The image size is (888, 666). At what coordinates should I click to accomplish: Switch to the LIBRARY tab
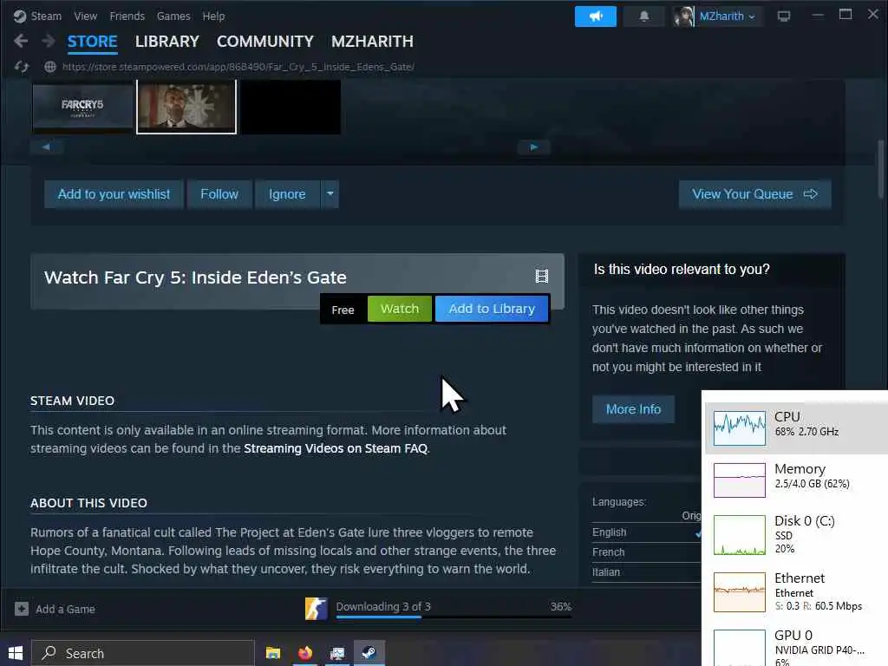point(167,42)
